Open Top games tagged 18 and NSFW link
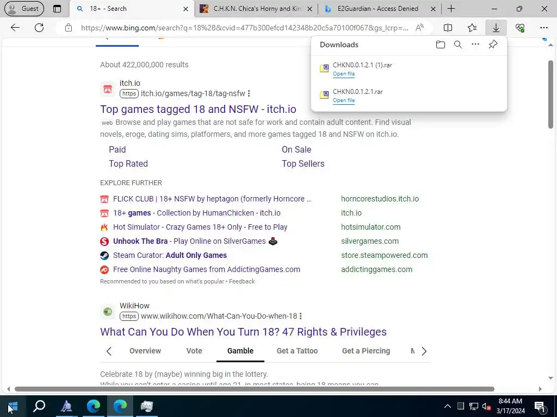Screen dimensions: 557x417 (198, 109)
